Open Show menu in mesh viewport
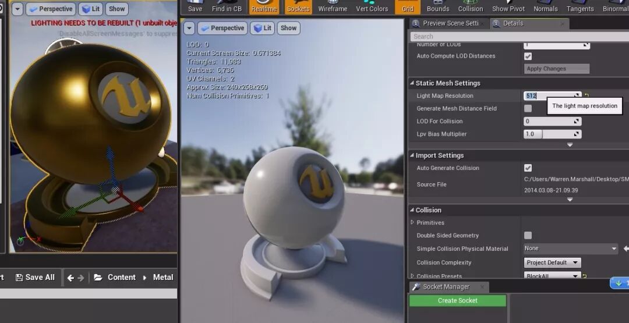This screenshot has width=629, height=323. pos(288,28)
